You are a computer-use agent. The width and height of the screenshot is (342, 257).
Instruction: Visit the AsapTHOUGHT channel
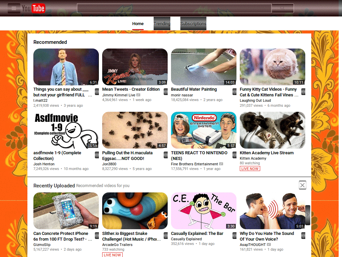pyautogui.click(x=253, y=245)
